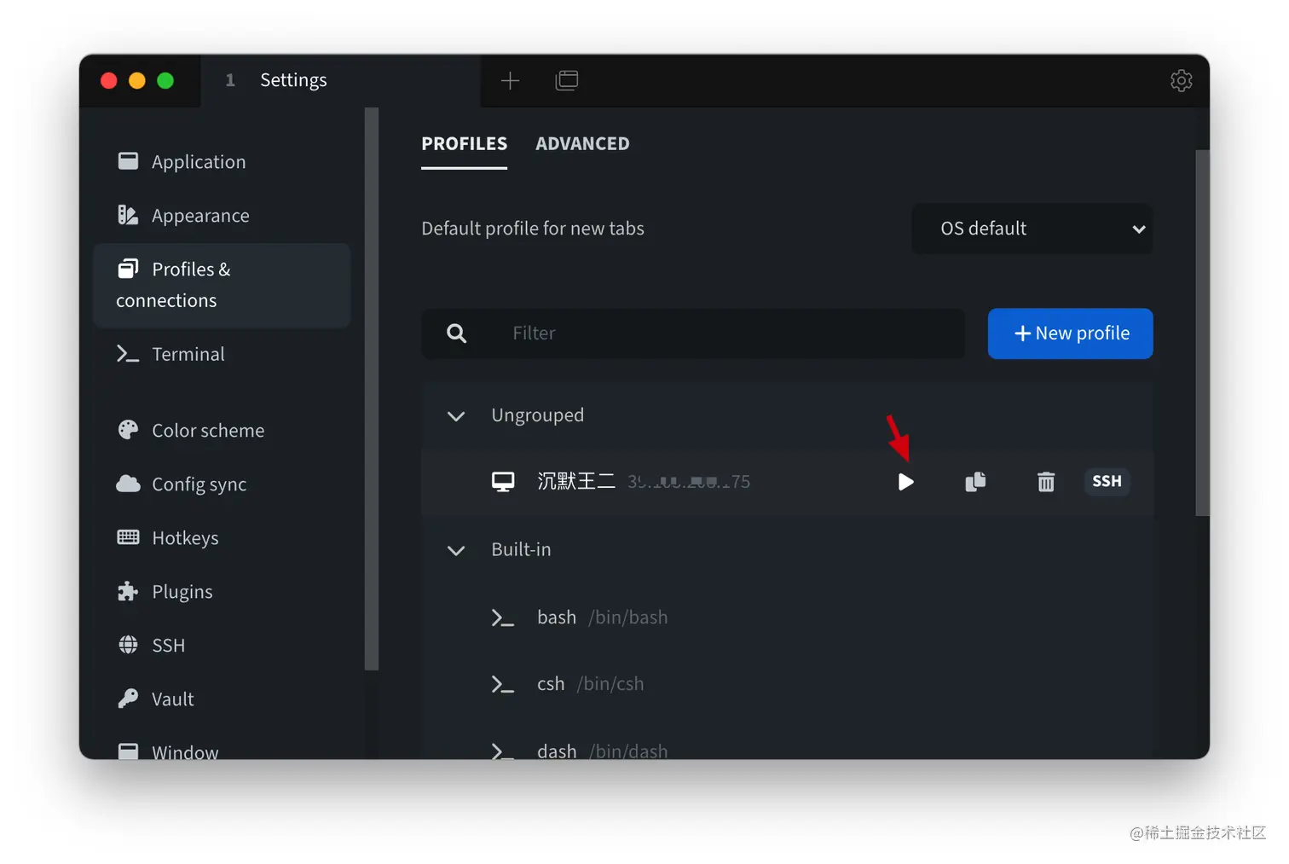Click the profile list vertical scrollbar
1289x864 pixels.
click(x=1202, y=333)
